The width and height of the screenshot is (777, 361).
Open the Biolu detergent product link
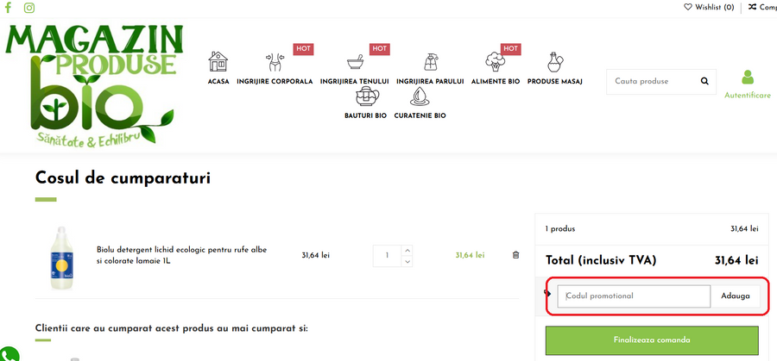coord(181,255)
